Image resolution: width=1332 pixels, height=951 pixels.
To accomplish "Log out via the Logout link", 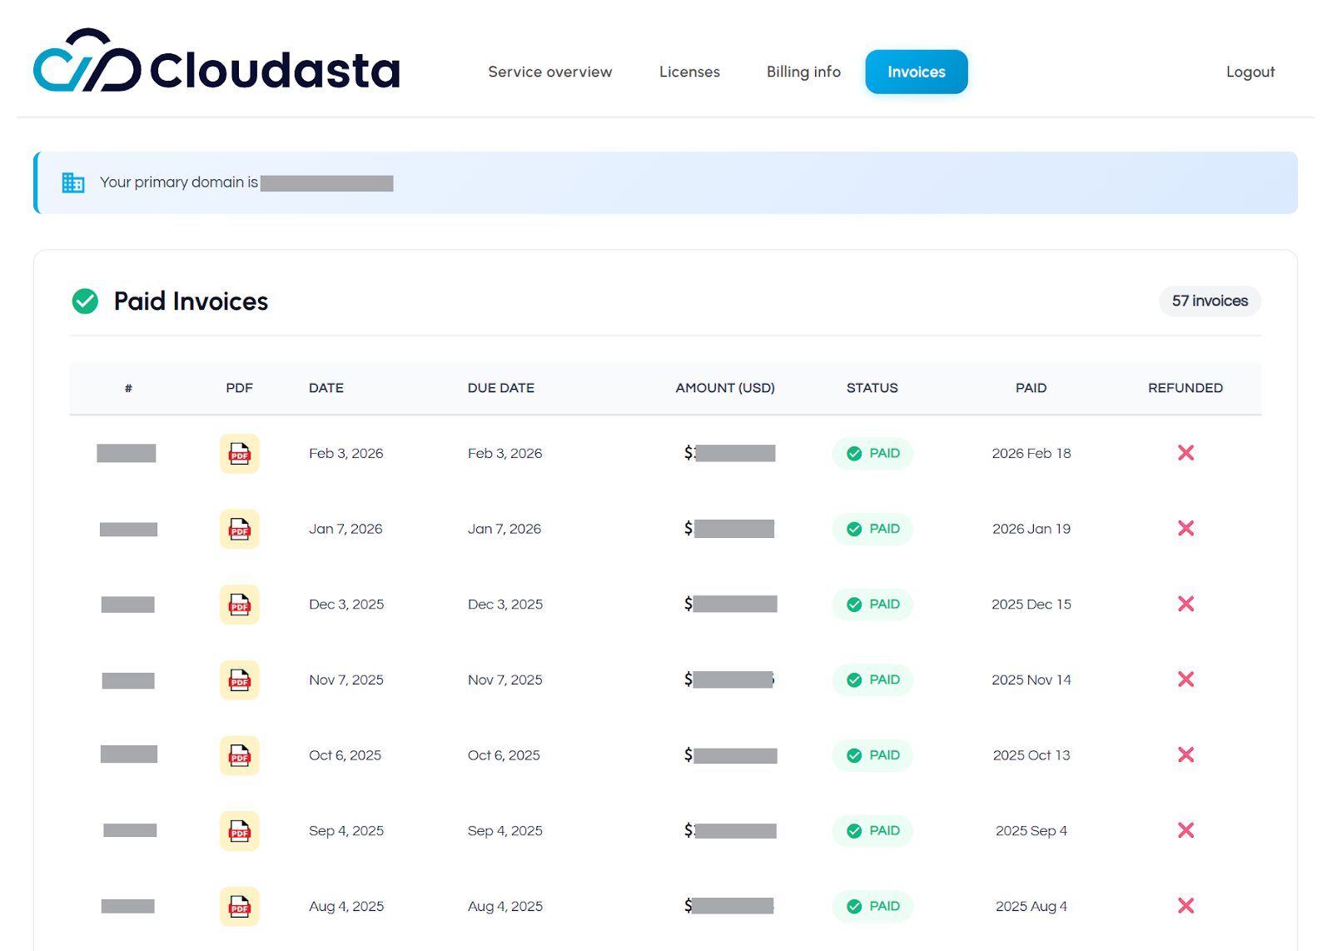I will 1250,72.
